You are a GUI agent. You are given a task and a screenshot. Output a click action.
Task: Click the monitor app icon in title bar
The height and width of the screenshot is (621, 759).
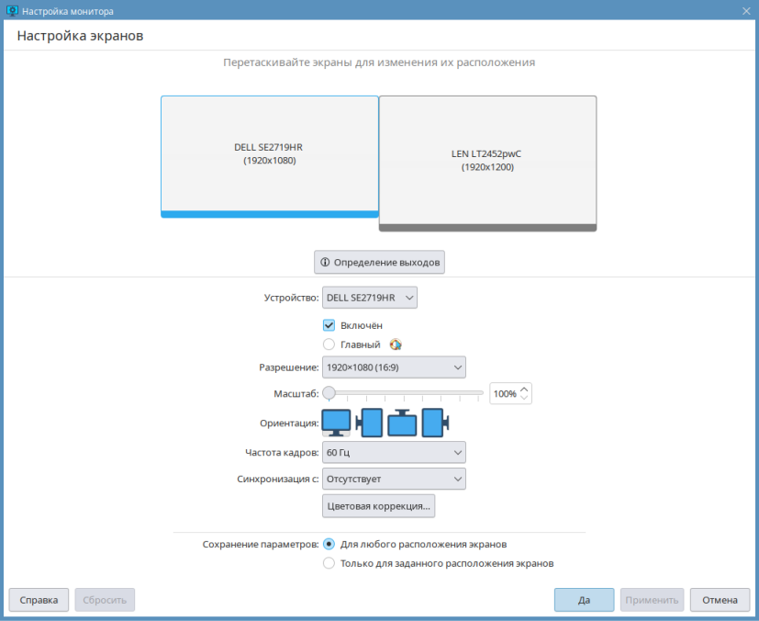pyautogui.click(x=11, y=10)
